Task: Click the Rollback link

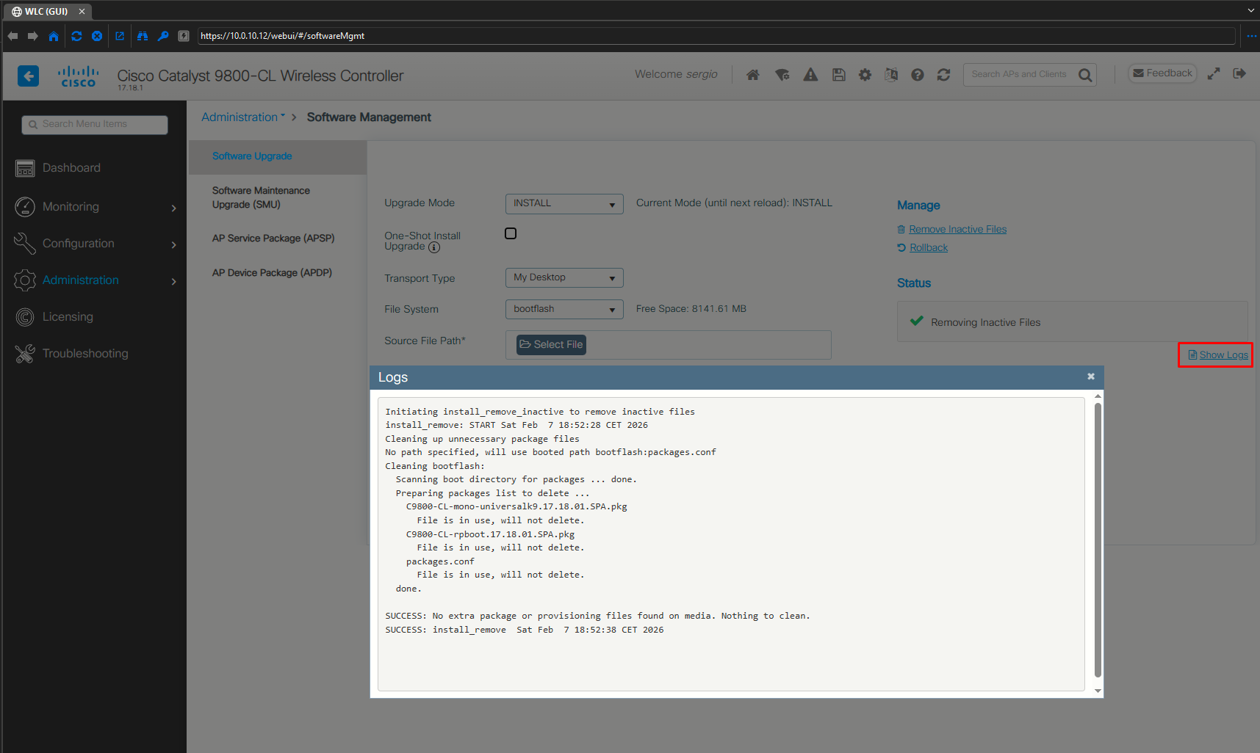Action: [929, 248]
